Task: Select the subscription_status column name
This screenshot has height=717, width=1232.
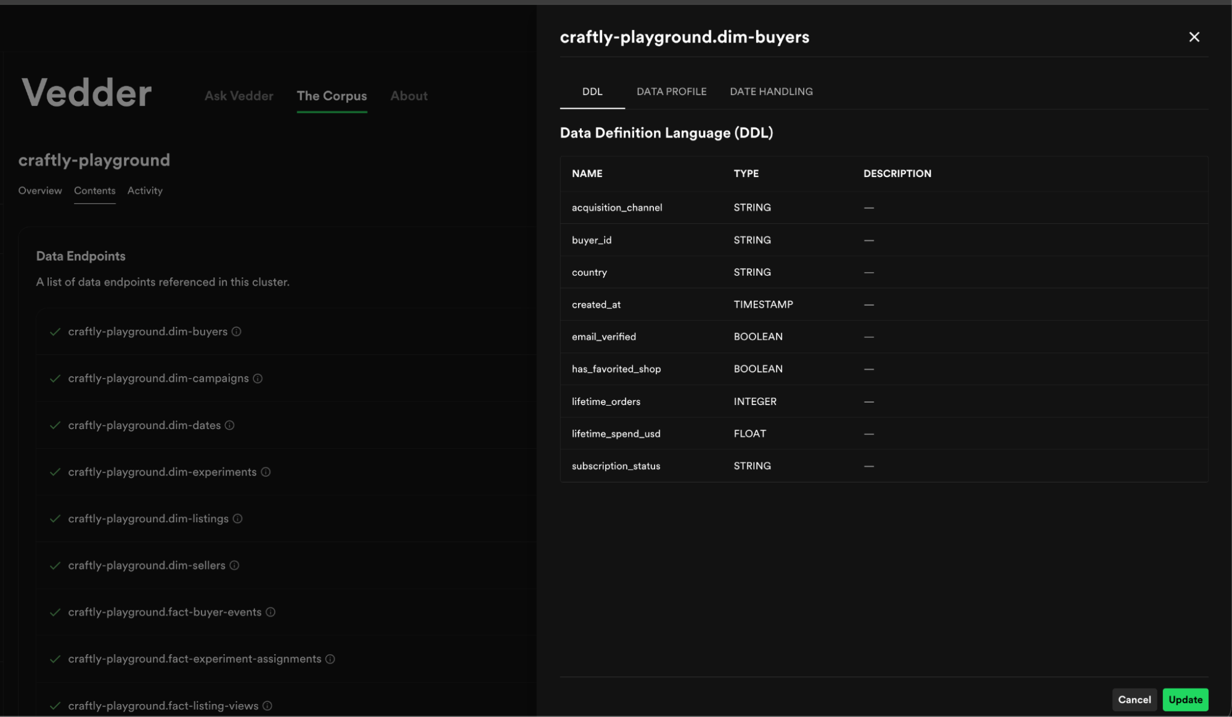Action: pos(616,466)
